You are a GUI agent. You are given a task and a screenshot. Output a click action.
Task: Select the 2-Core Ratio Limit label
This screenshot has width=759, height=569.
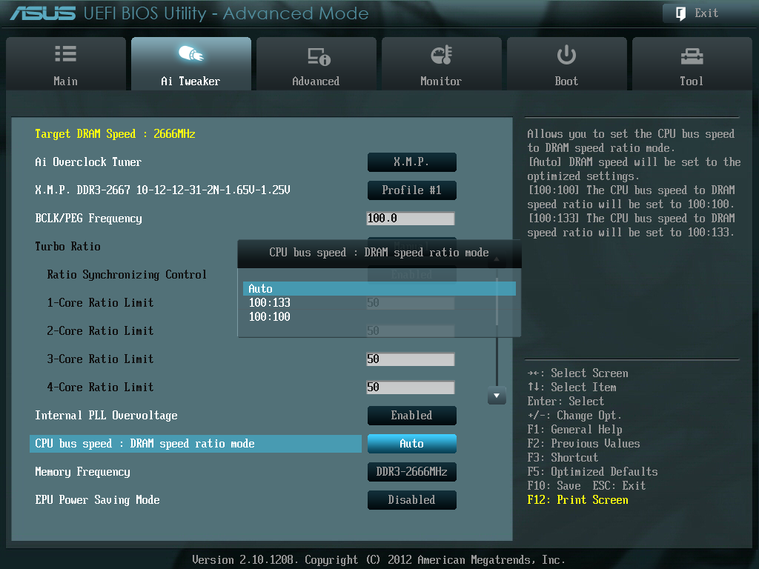(100, 331)
